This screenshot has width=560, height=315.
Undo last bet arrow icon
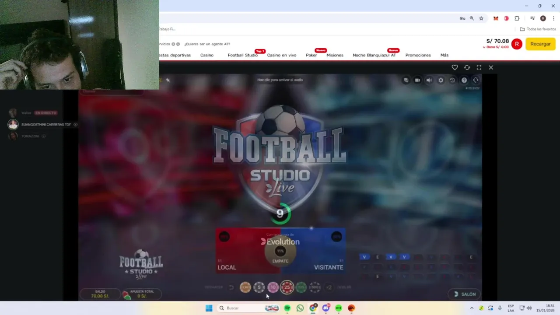[x=231, y=287]
